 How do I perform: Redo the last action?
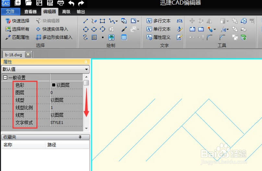[81, 3]
